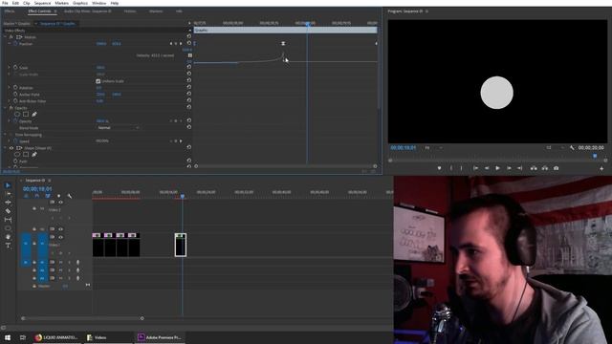612x344 pixels.
Task: Click the Play button in Program monitor
Action: [x=497, y=168]
